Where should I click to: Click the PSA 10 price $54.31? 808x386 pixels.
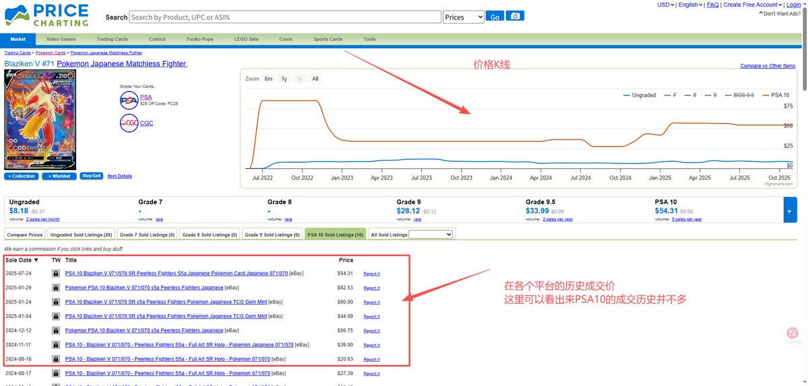666,210
